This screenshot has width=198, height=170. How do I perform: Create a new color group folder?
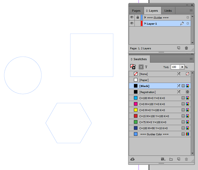click(171, 159)
